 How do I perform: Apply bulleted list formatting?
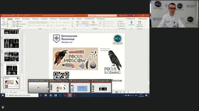pos(57,23)
